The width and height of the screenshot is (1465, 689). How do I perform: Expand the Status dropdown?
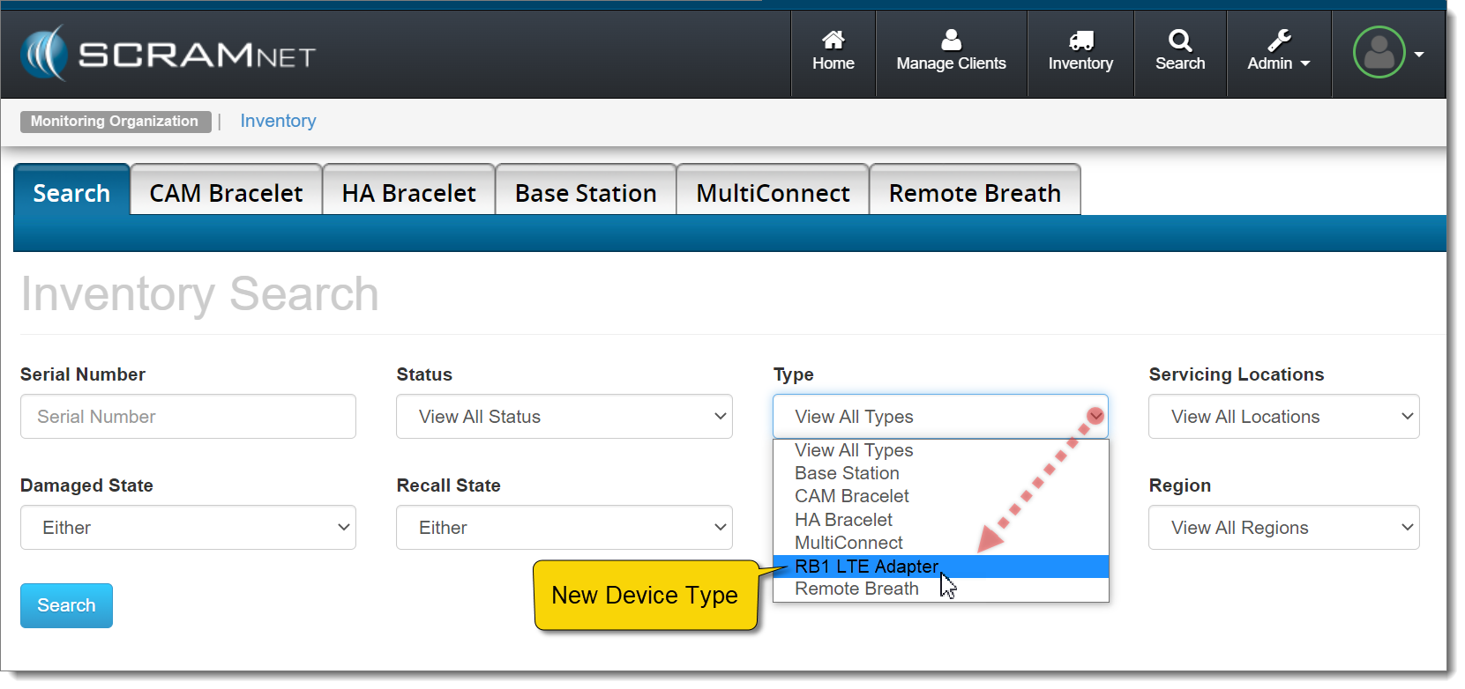(x=564, y=417)
